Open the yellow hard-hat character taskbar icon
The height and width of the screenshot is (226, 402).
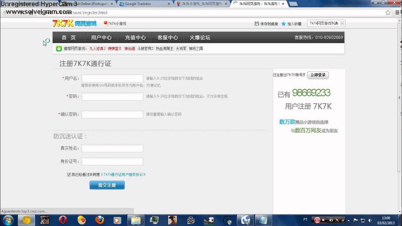(x=81, y=220)
